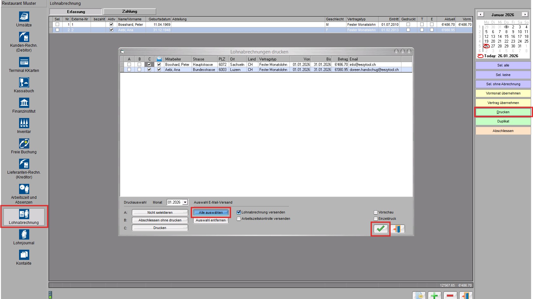Switch to the Zahlung tab
The width and height of the screenshot is (533, 299).
[130, 11]
